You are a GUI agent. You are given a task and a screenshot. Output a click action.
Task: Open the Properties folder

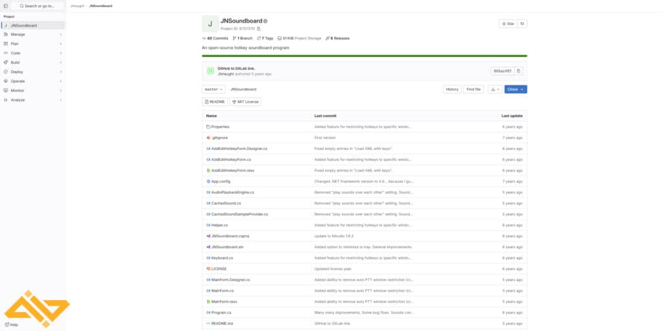click(220, 127)
